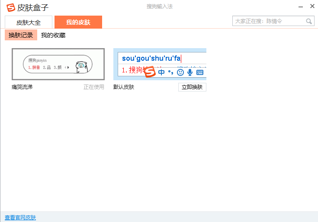Click the 正在使用 status text
Image resolution: width=318 pixels, height=222 pixels.
pyautogui.click(x=94, y=87)
